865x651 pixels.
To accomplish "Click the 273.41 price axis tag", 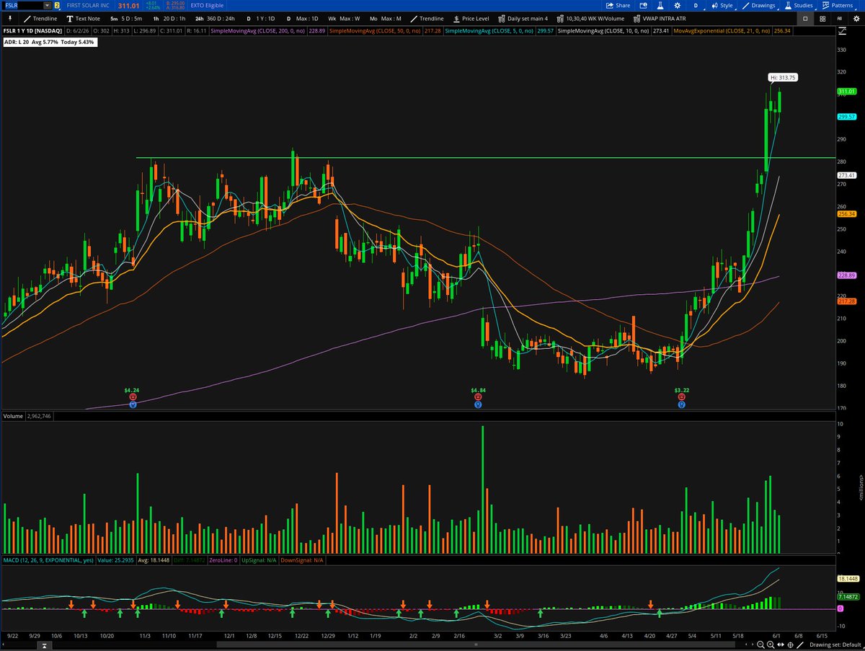I will [x=846, y=175].
